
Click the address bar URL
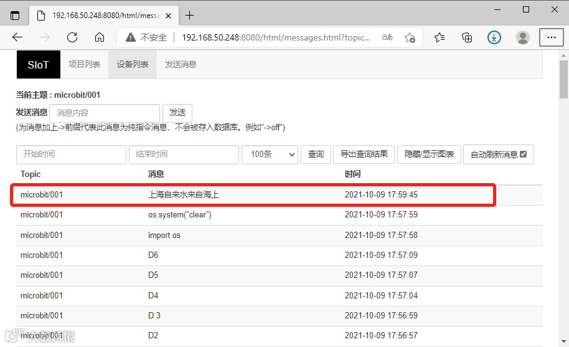click(276, 37)
